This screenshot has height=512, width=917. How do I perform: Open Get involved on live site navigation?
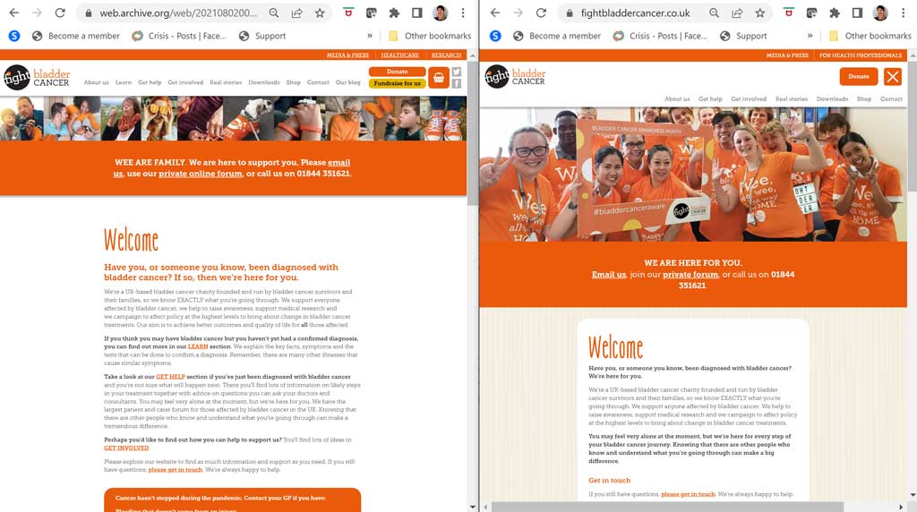click(749, 98)
